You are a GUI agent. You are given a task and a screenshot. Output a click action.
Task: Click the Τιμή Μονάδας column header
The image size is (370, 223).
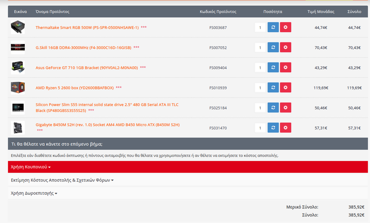[321, 11]
